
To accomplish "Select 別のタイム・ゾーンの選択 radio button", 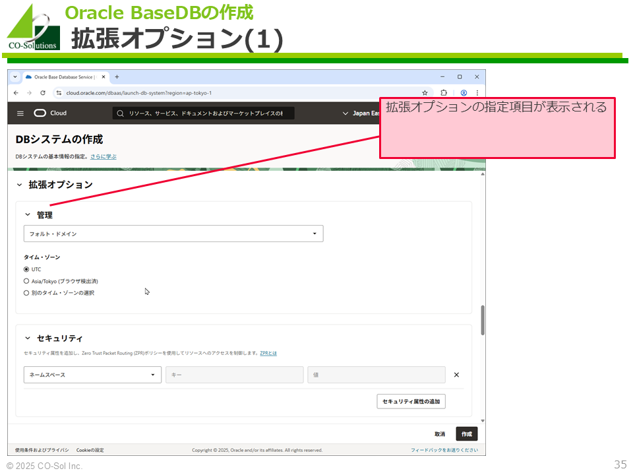I will coord(26,293).
